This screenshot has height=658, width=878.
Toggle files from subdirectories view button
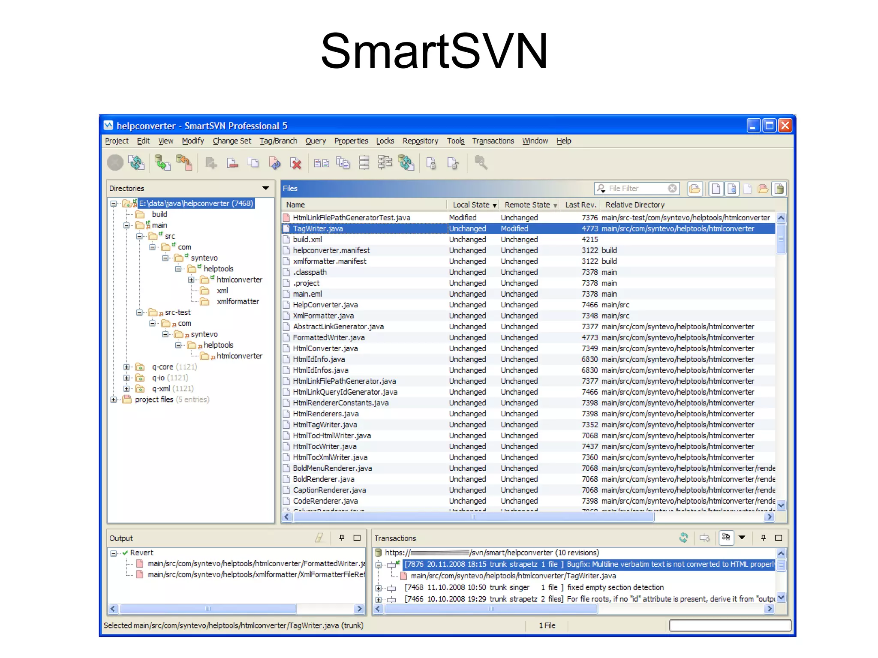pos(695,189)
